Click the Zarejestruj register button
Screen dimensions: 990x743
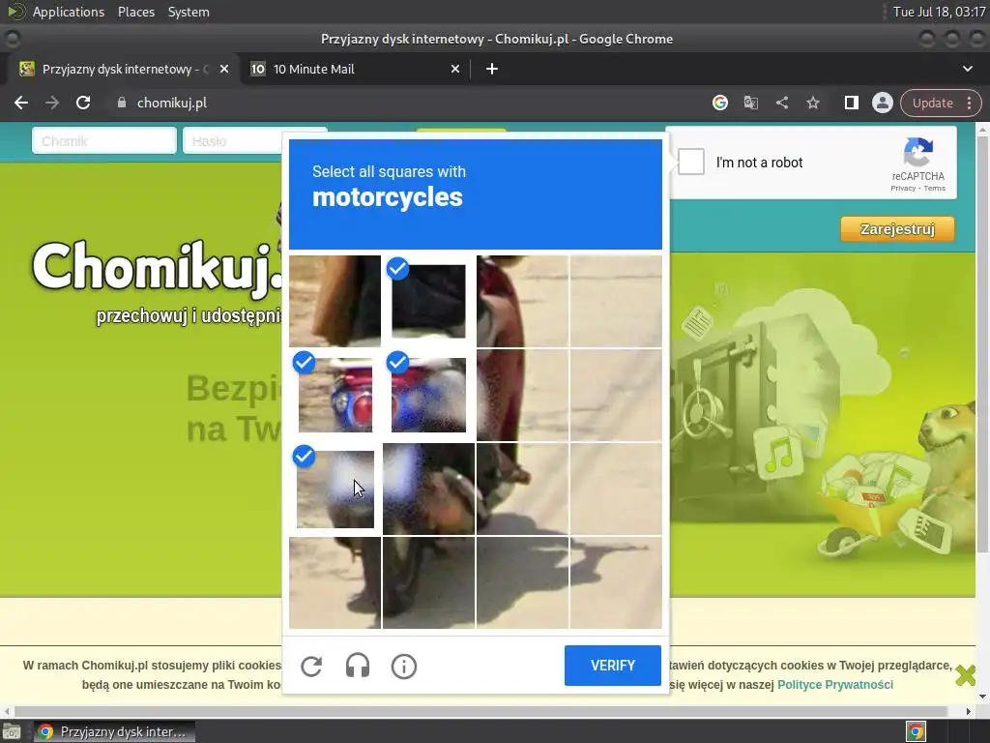coord(897,228)
